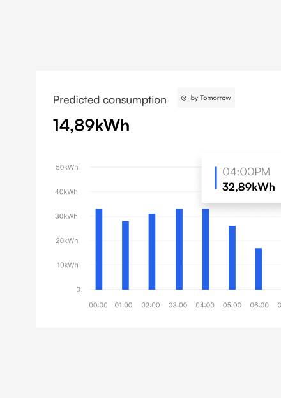Click the refresh icon beside by Tomorrow
281x398 pixels.
pos(184,98)
